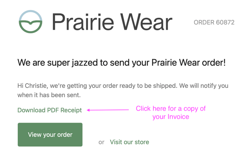Click the gray or text beside the button
Image resolution: width=248 pixels, height=157 pixels.
point(101,142)
